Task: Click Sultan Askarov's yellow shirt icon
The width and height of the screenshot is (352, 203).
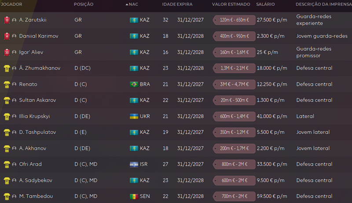Action: (7, 100)
